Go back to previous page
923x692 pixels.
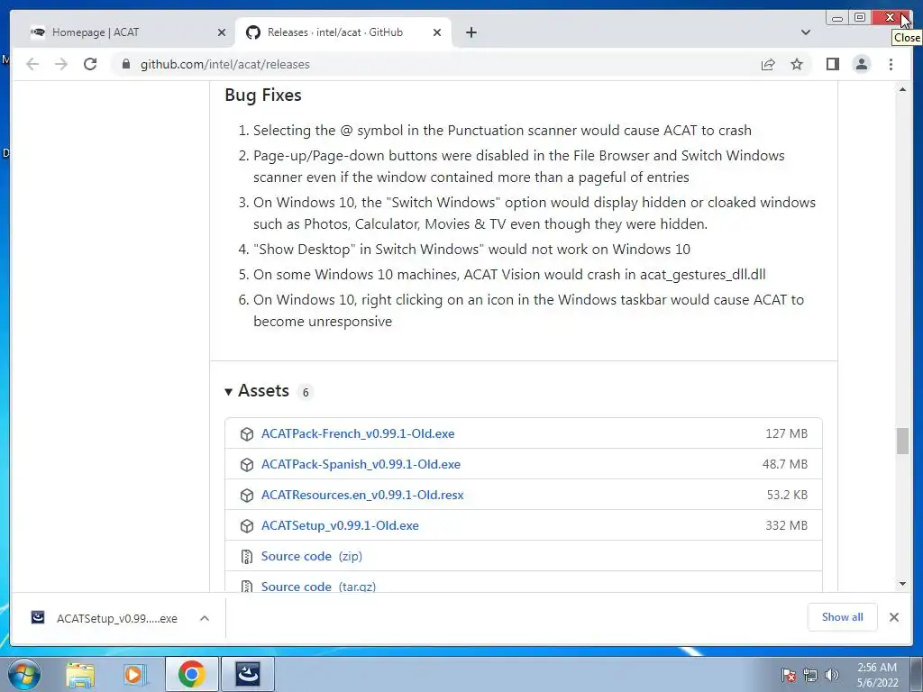[32, 64]
